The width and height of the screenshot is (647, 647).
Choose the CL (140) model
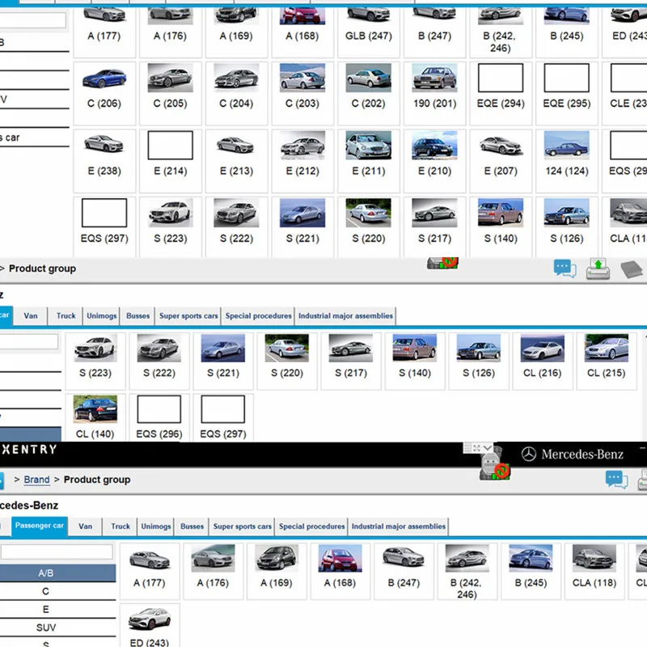click(95, 417)
